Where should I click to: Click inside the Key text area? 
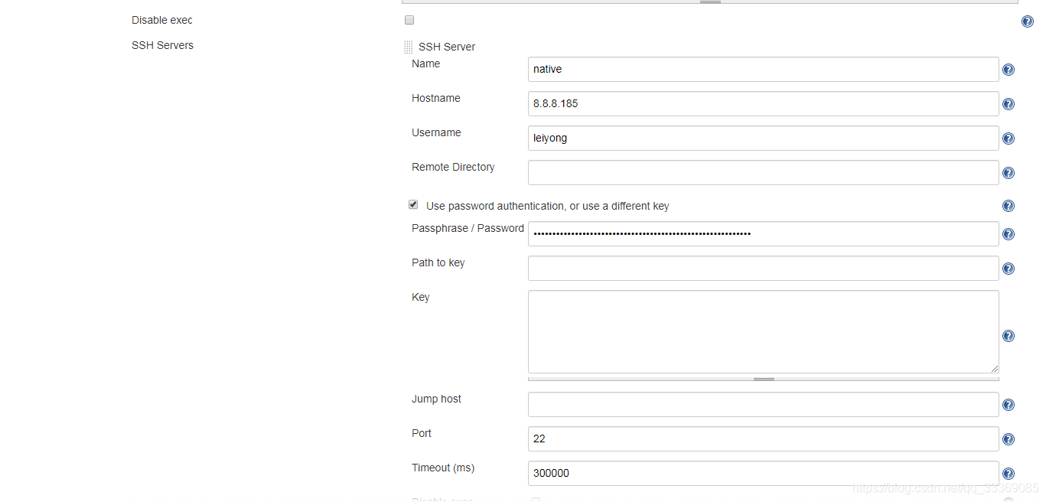click(x=763, y=331)
